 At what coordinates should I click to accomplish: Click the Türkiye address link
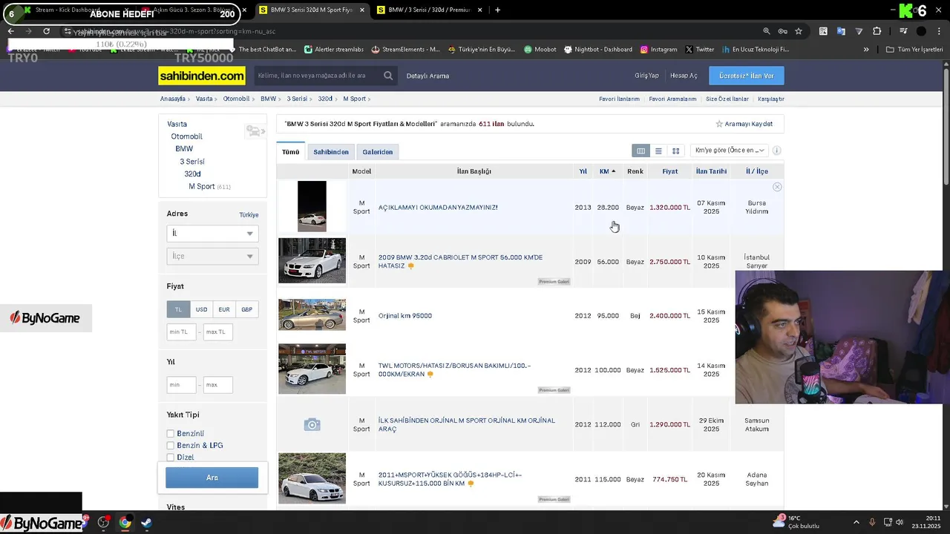[x=249, y=215]
